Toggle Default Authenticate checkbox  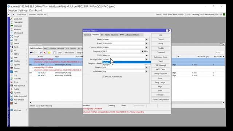tap(104, 77)
